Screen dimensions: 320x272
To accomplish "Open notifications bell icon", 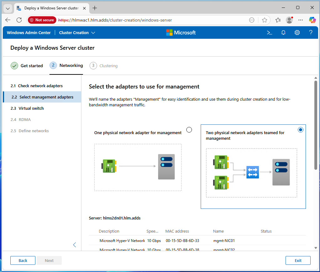I will (x=283, y=33).
